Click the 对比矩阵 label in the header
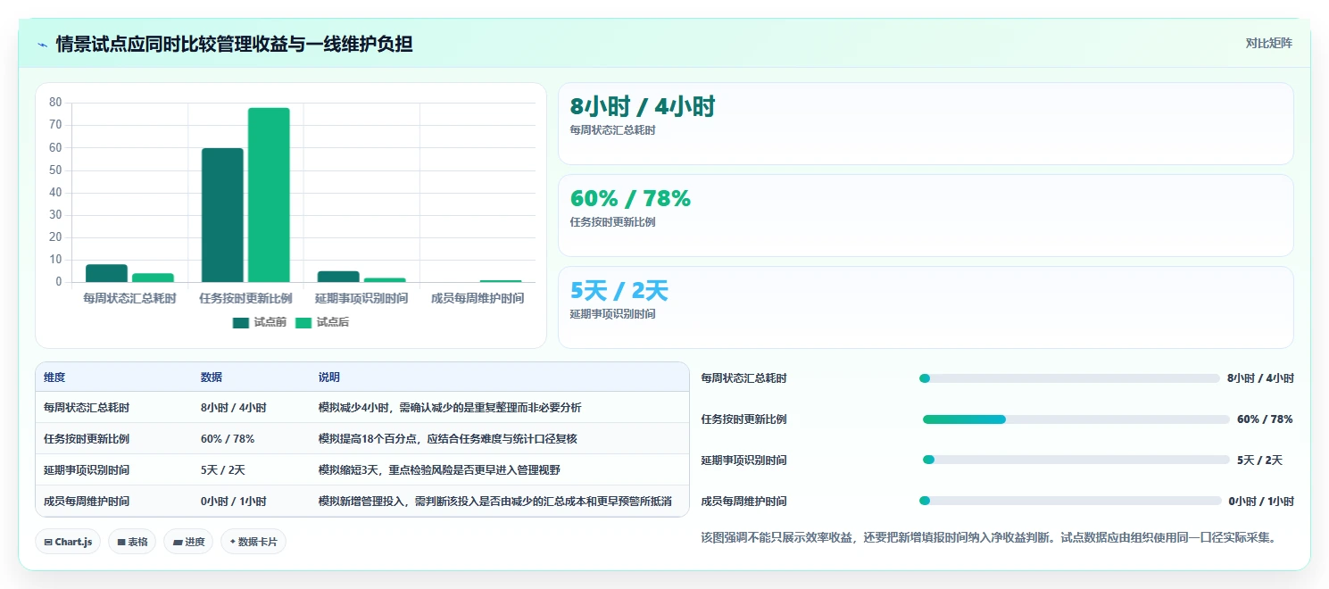This screenshot has height=589, width=1329. (1269, 43)
